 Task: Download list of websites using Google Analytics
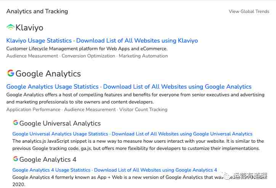(x=177, y=87)
